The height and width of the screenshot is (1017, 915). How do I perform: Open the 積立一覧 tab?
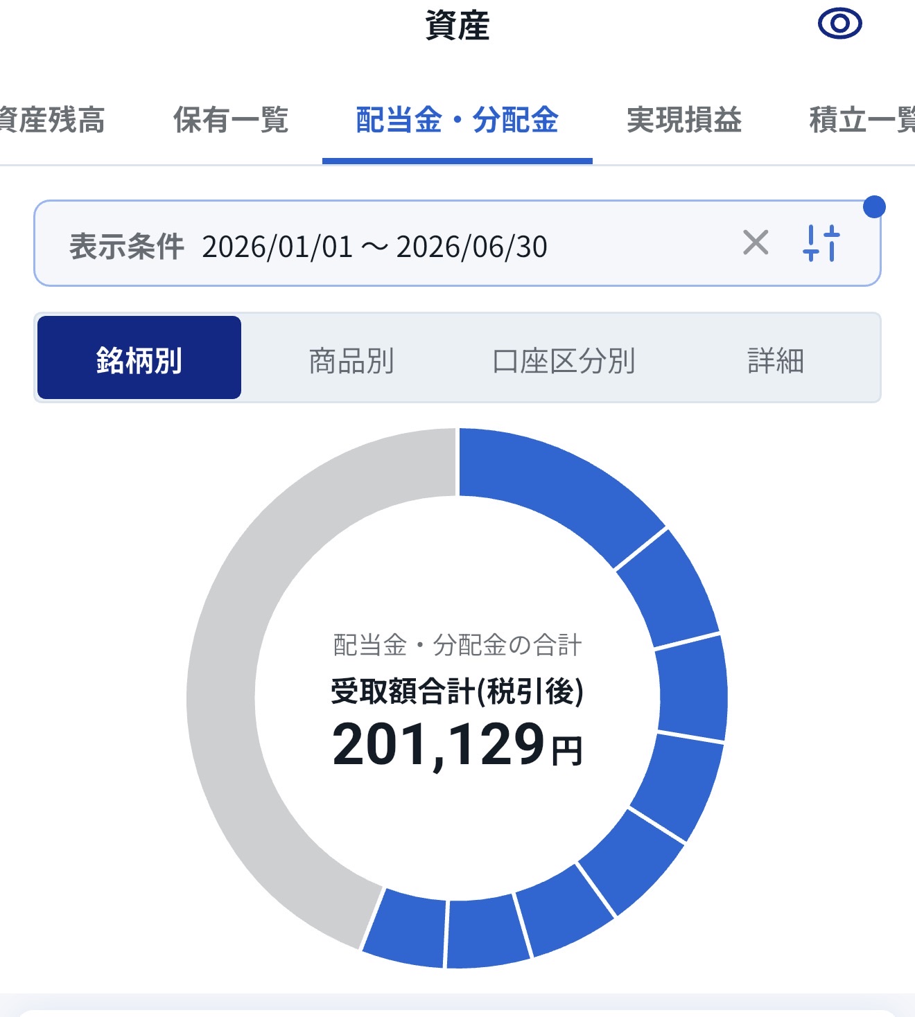coord(862,120)
